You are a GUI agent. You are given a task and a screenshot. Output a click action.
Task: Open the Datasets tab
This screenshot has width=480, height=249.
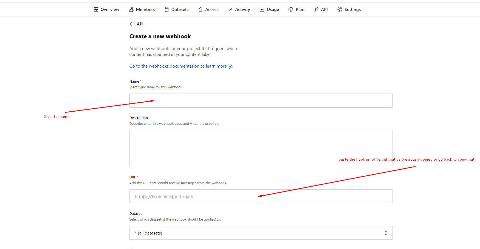[x=180, y=10]
